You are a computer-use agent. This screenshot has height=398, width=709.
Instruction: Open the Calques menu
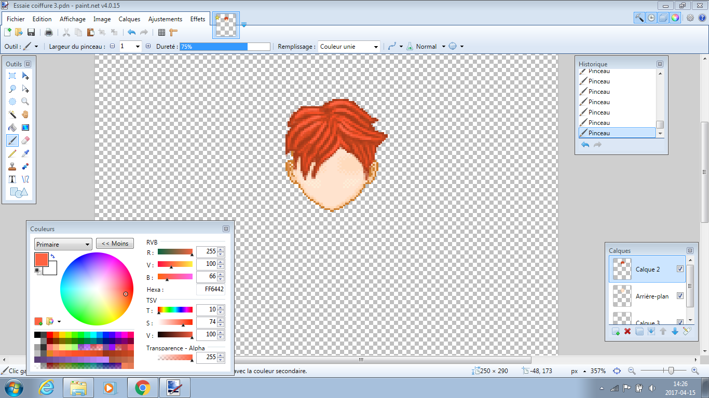[x=129, y=19]
